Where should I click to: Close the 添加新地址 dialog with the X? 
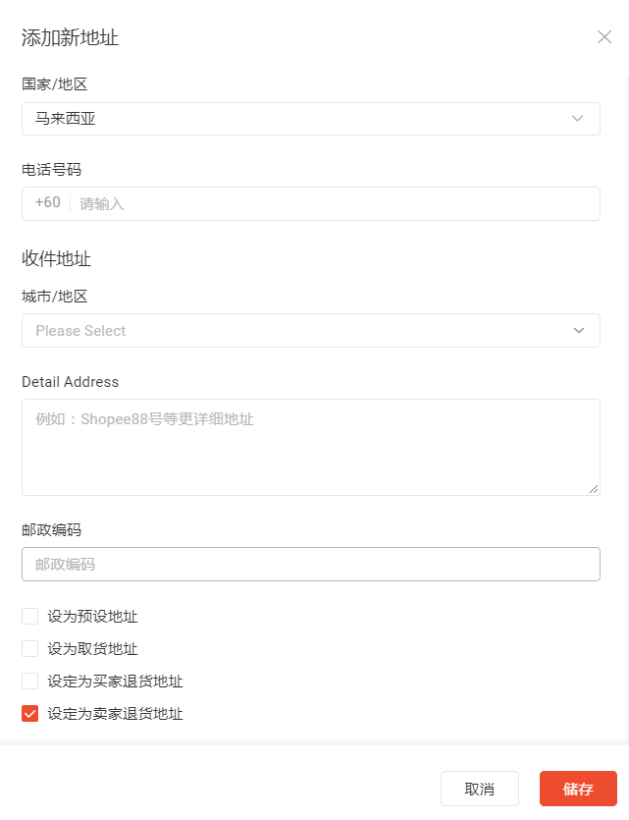(x=604, y=37)
